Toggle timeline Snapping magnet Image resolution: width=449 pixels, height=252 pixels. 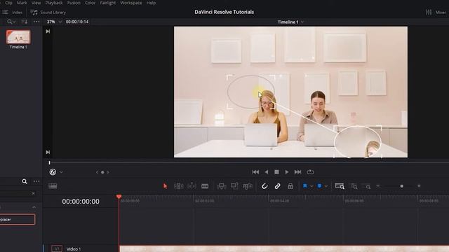[x=264, y=186]
